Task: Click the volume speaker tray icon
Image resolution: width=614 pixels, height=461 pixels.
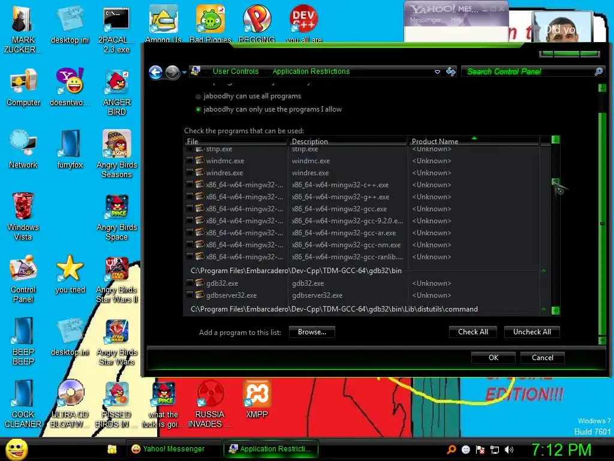Action: [x=509, y=450]
